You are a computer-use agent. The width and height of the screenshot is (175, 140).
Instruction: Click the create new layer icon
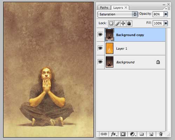click(151, 134)
